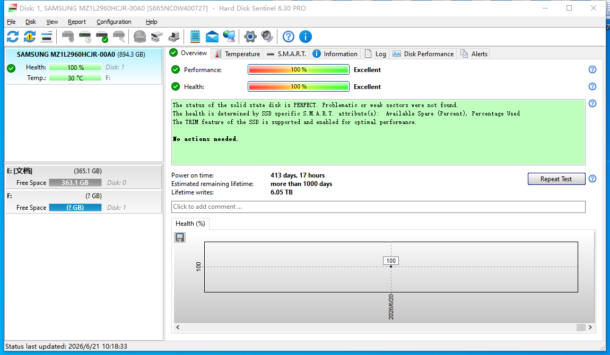Open the blue notepad report icon
Viewport: 610px width, 355px height.
click(x=195, y=37)
